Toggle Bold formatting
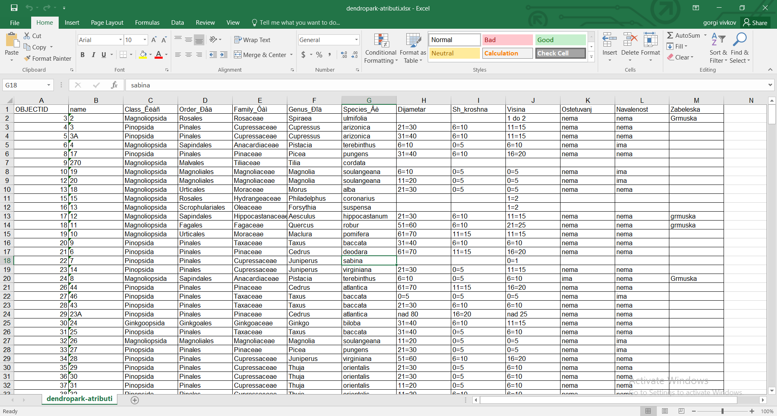 (83, 55)
